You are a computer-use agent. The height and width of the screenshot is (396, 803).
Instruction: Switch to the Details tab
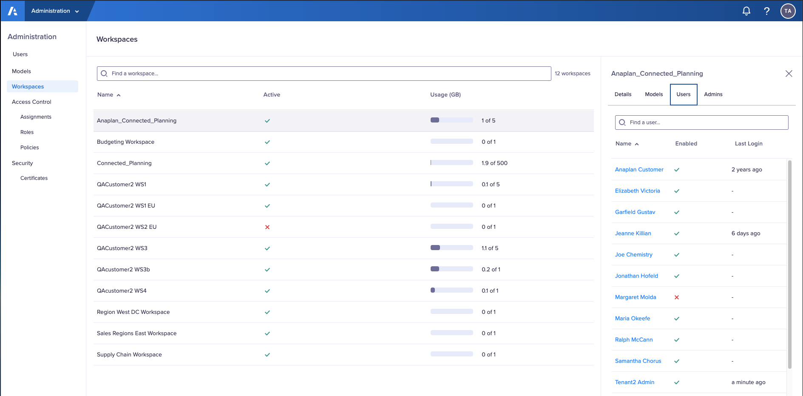(x=623, y=94)
